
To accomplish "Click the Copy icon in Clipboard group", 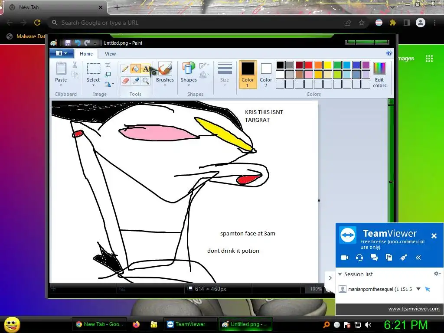I will click(75, 75).
